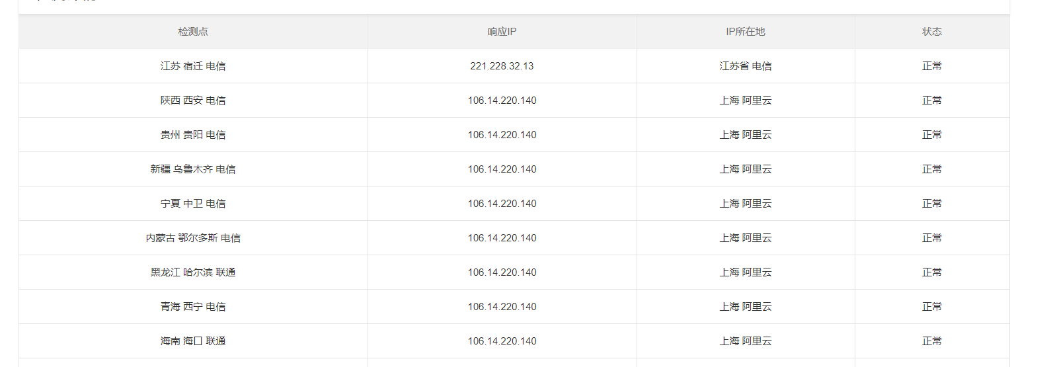This screenshot has width=1053, height=367.
Task: Click the 正常 status in the 海南 海口 row
Action: tap(932, 341)
